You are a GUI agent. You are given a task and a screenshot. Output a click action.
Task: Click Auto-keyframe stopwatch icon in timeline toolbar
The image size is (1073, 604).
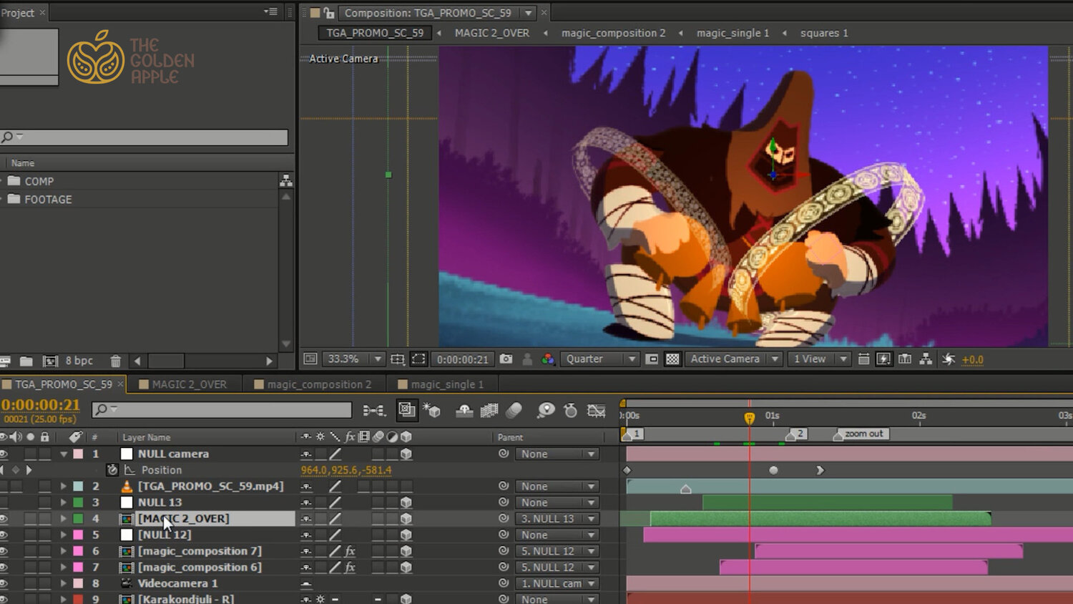571,410
